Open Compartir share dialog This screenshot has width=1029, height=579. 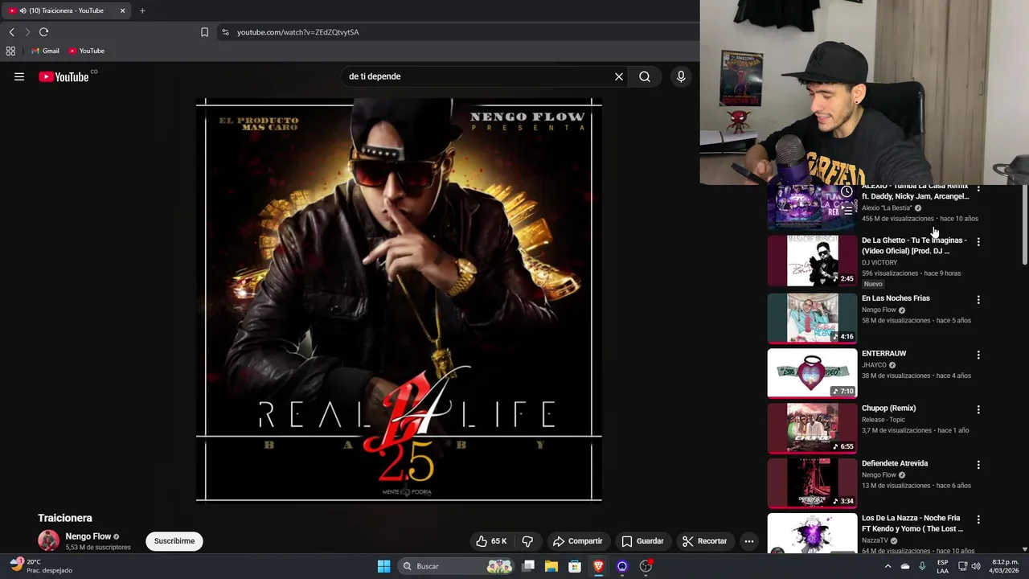click(577, 541)
